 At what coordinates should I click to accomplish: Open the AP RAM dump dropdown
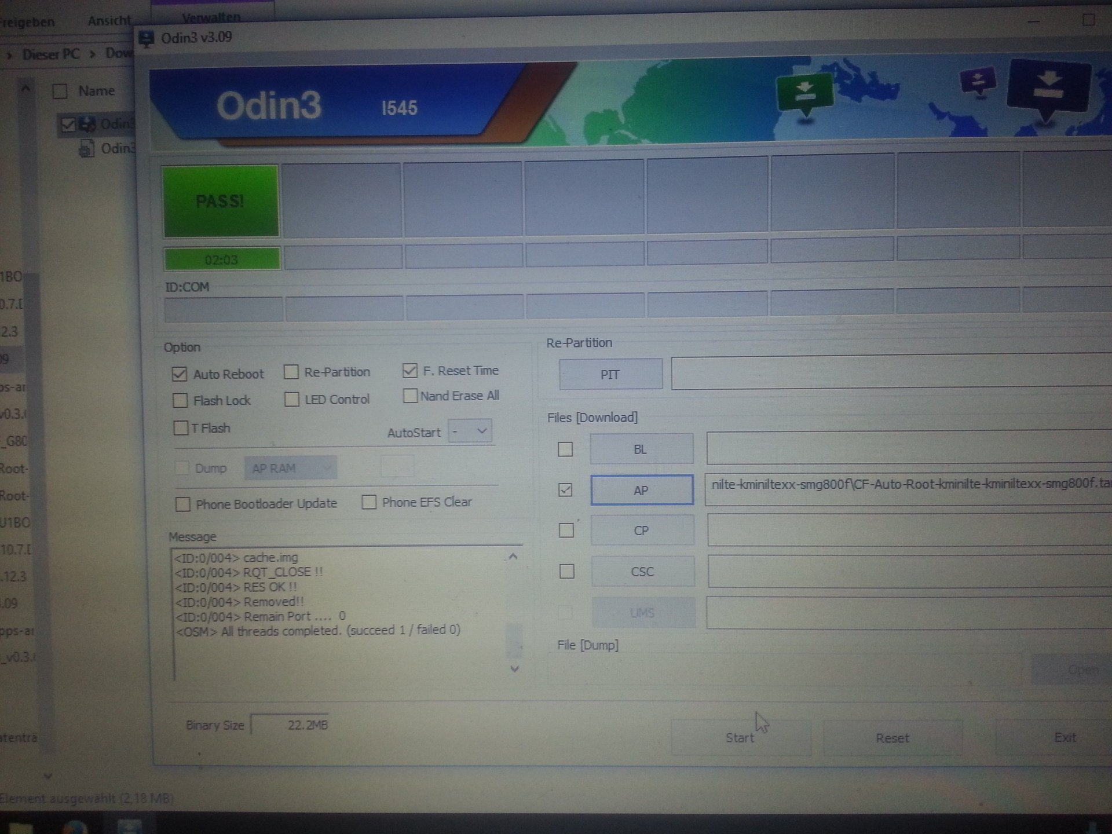[x=290, y=468]
